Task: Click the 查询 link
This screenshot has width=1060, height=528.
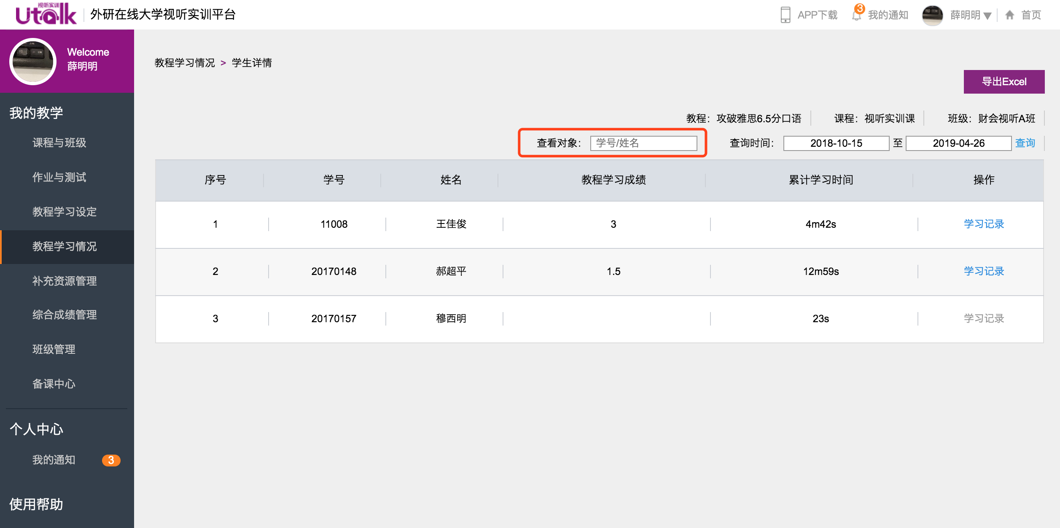Action: tap(1025, 143)
